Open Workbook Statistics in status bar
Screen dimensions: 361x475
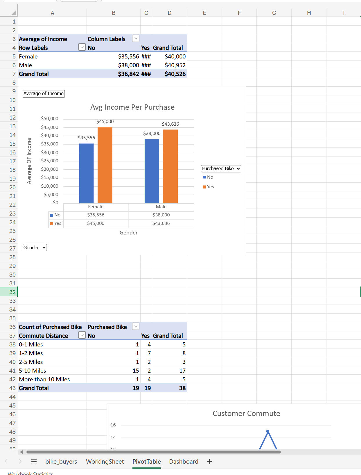pyautogui.click(x=30, y=473)
